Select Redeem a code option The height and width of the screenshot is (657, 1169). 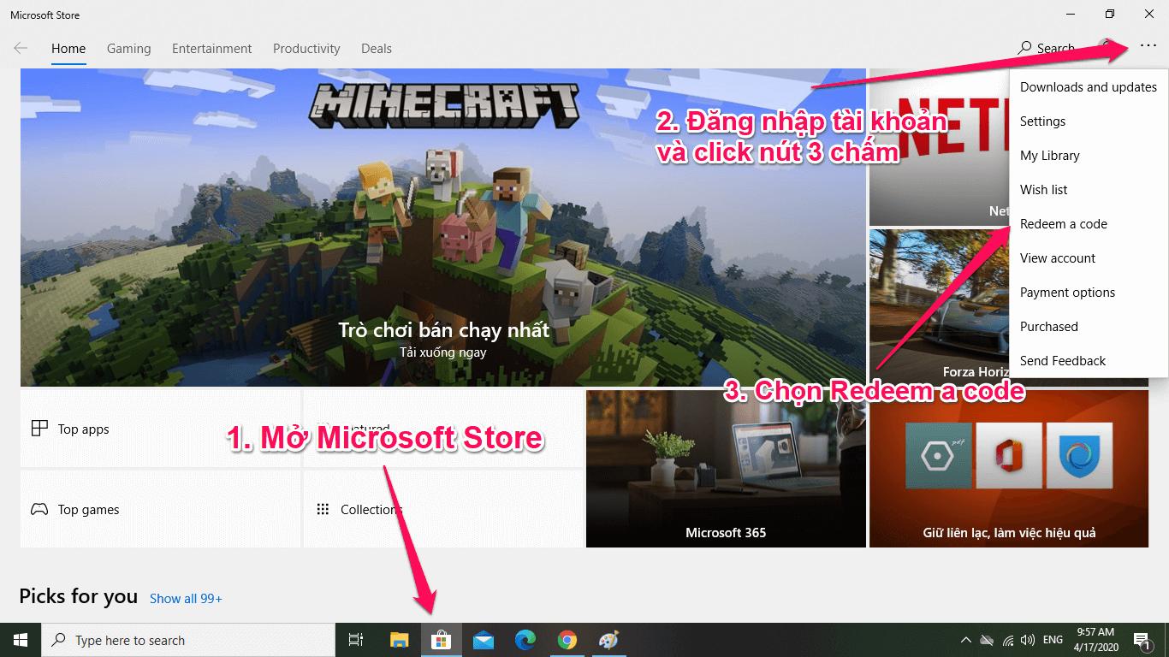(1089, 224)
